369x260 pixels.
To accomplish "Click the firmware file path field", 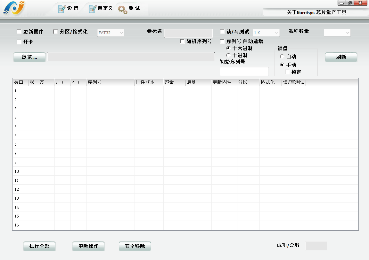I will 131,57.
